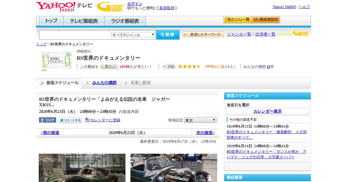Click the 評価 plus button

[x=169, y=67]
